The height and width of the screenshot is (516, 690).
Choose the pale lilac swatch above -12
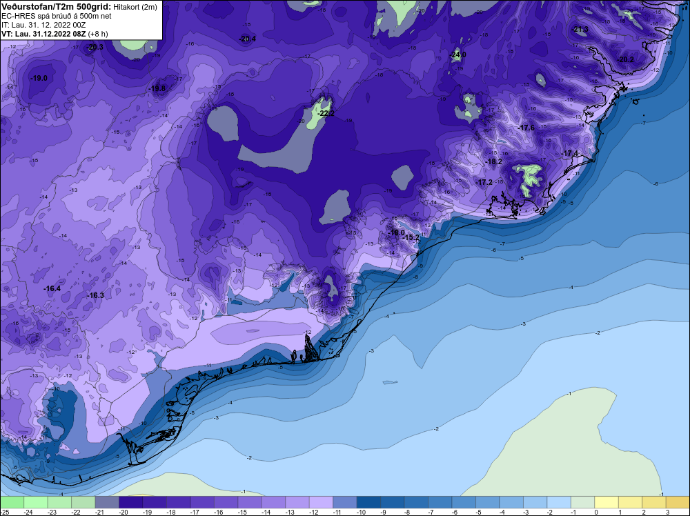click(x=321, y=502)
